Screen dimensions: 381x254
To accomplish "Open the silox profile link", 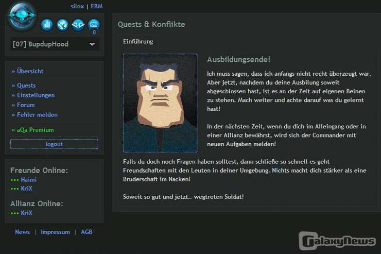I will point(77,6).
